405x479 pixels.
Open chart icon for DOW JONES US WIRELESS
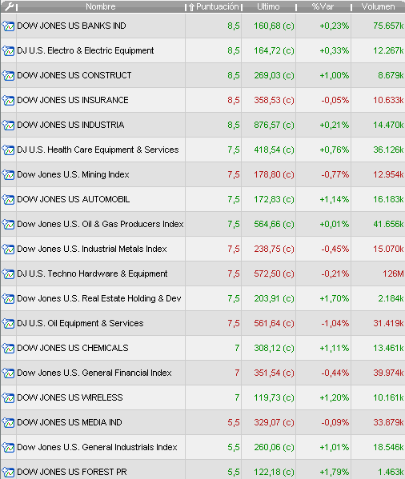pyautogui.click(x=8, y=397)
